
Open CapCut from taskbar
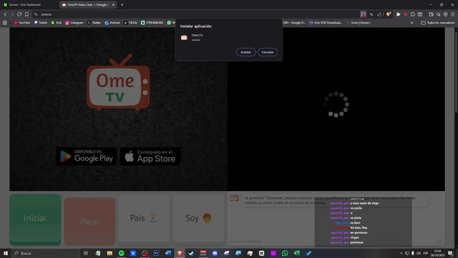pos(262,253)
